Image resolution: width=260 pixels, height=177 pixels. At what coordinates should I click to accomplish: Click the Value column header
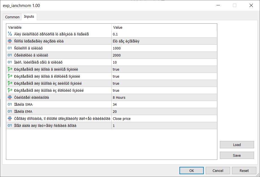164,27
